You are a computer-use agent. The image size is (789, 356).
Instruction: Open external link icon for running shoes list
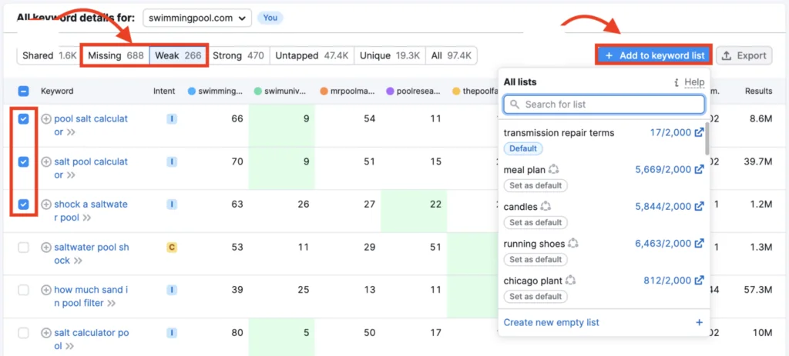pyautogui.click(x=699, y=244)
